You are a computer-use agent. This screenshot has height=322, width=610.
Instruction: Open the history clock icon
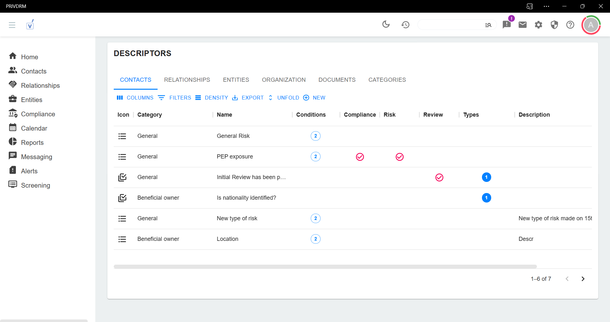405,24
